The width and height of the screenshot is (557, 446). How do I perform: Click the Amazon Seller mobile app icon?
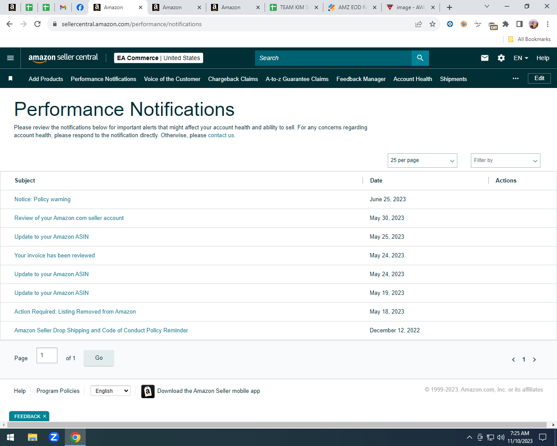[x=148, y=392]
